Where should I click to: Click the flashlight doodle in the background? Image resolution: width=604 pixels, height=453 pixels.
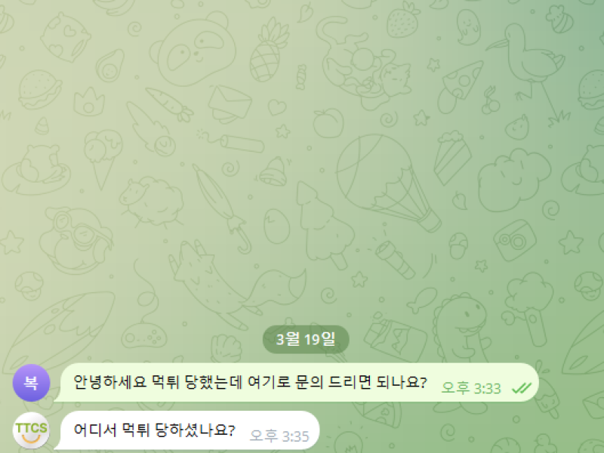(395, 259)
